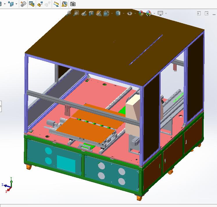Return to the Previous View

pyautogui.click(x=84, y=13)
